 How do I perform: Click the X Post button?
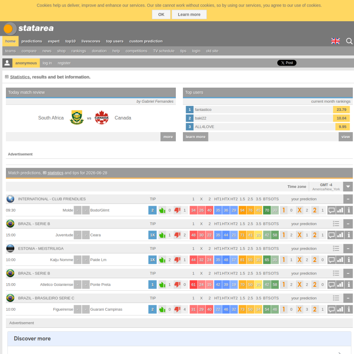click(x=287, y=63)
